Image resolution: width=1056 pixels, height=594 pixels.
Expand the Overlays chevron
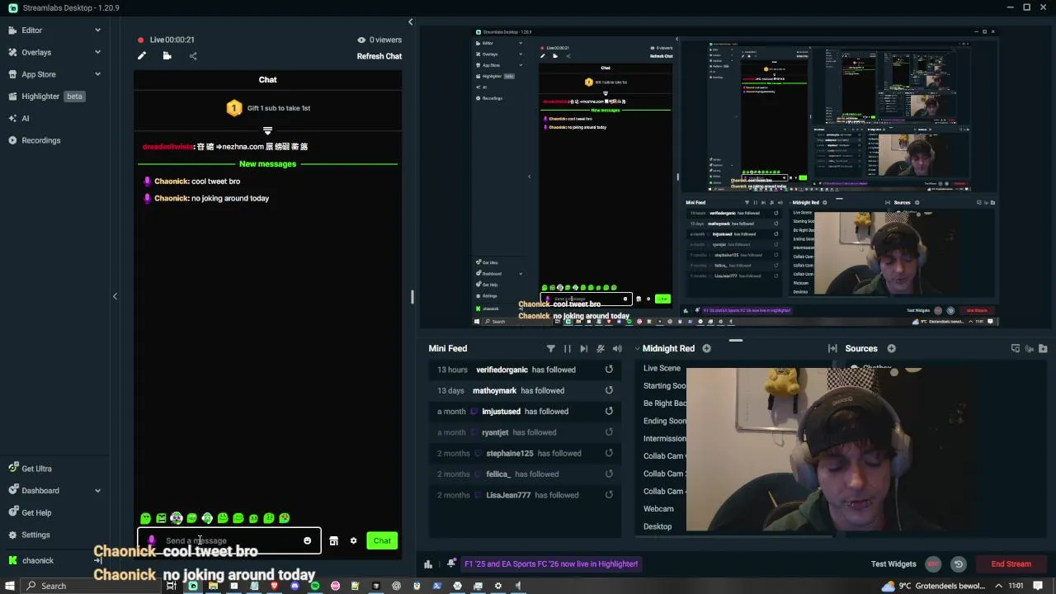click(x=97, y=52)
